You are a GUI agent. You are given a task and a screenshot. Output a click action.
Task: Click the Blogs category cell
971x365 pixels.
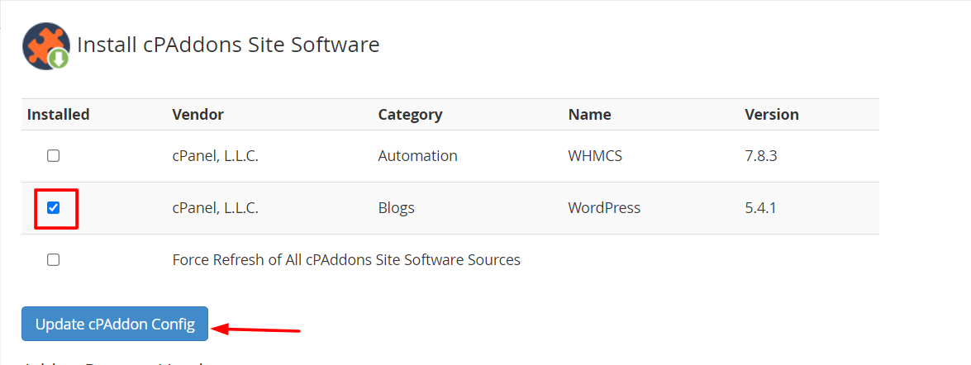[397, 208]
